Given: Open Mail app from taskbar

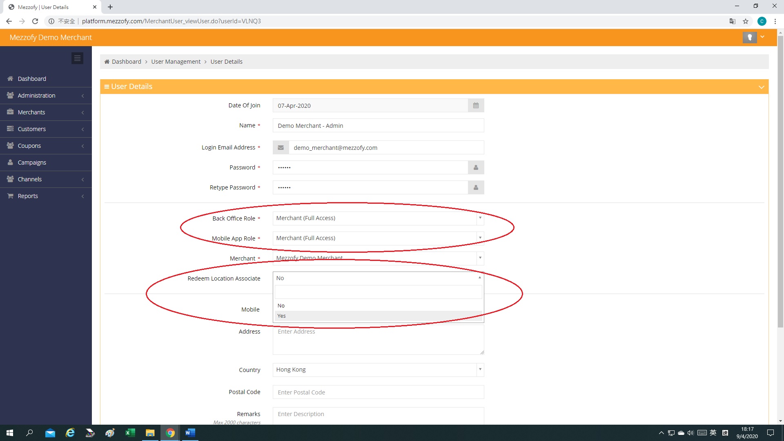Looking at the screenshot, I should (50, 433).
